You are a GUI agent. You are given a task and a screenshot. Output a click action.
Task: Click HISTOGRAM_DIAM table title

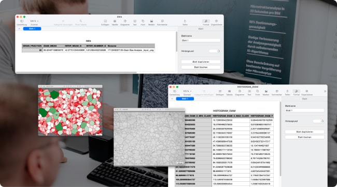coord(224,111)
